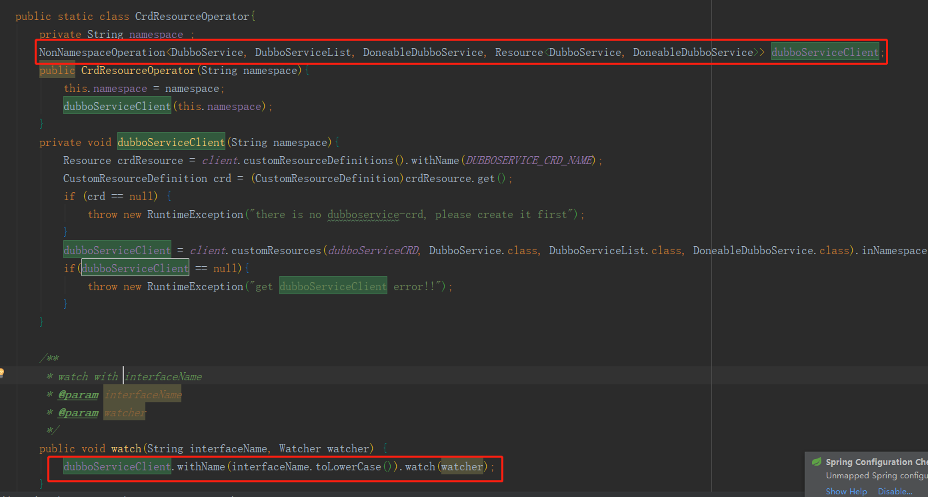Click highlighted watcher argument inside .watch()
The height and width of the screenshot is (497, 928).
[462, 466]
